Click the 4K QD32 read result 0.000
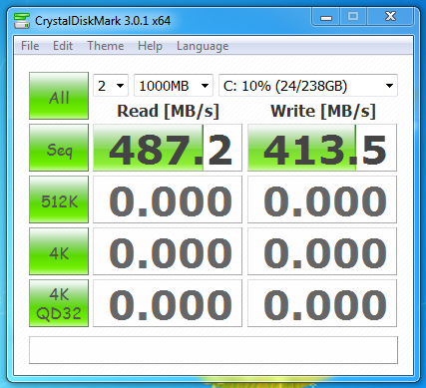The height and width of the screenshot is (388, 426). point(168,303)
